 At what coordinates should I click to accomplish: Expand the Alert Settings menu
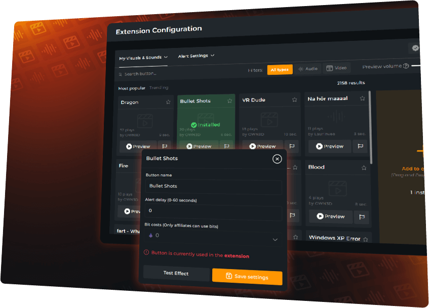(x=196, y=56)
